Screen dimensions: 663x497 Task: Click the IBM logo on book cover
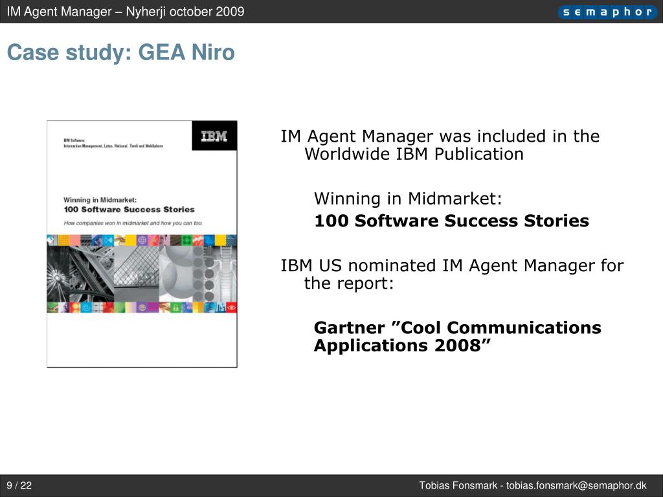coord(214,136)
